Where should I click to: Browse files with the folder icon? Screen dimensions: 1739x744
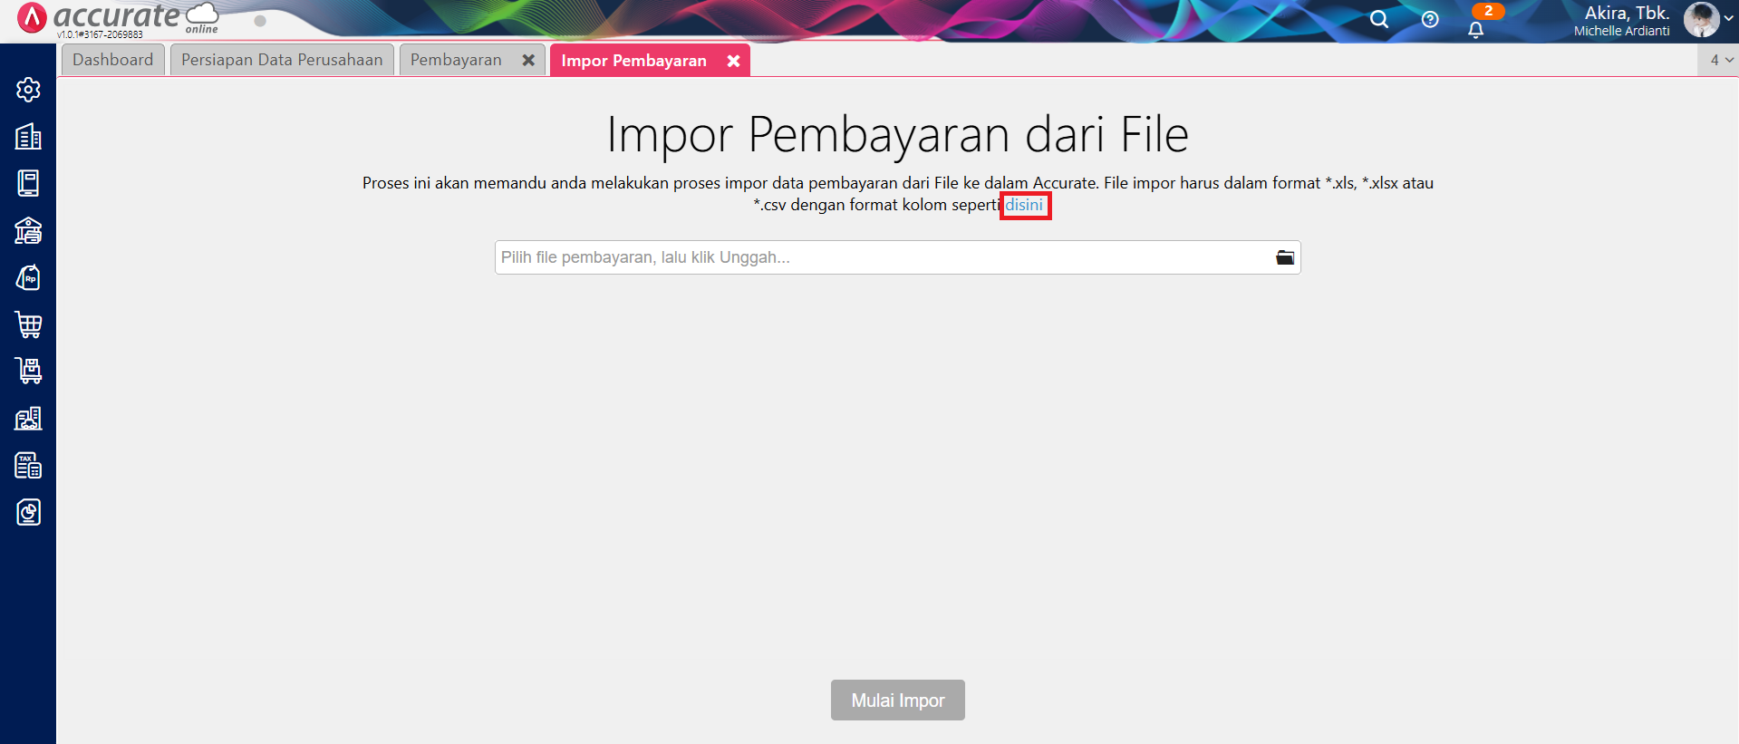tap(1285, 257)
